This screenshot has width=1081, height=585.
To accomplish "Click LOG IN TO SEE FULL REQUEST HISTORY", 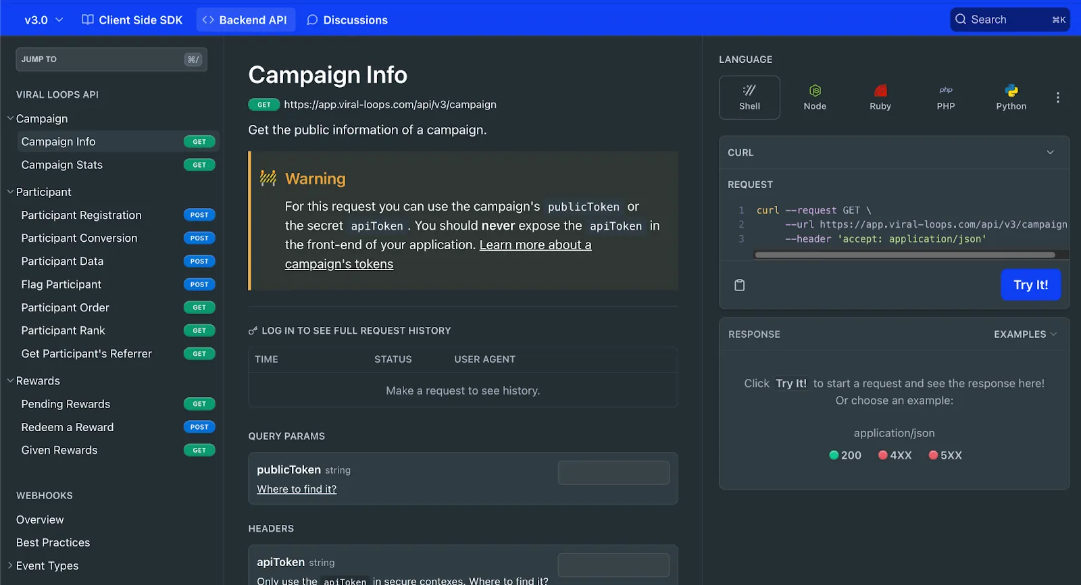I will pyautogui.click(x=356, y=331).
